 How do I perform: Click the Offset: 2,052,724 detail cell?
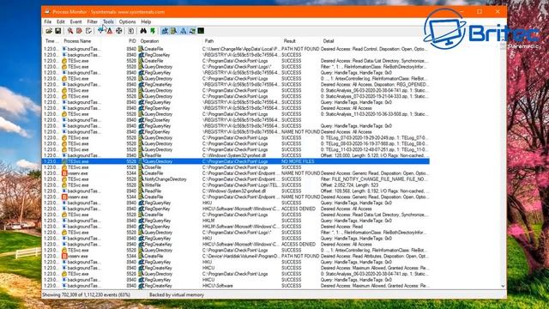pyautogui.click(x=350, y=185)
